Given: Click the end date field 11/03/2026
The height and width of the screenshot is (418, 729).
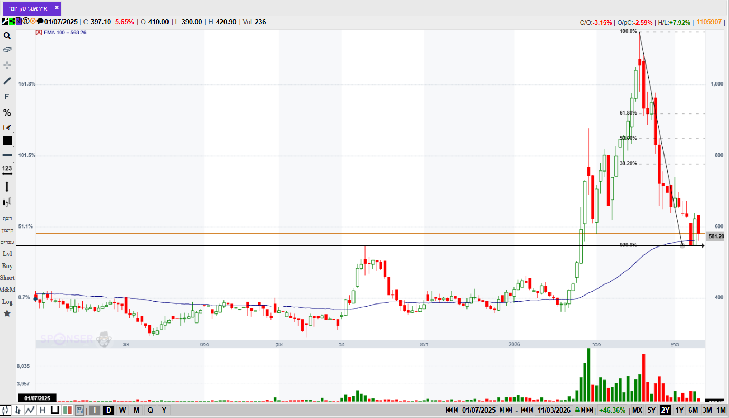Looking at the screenshot, I should (555, 410).
